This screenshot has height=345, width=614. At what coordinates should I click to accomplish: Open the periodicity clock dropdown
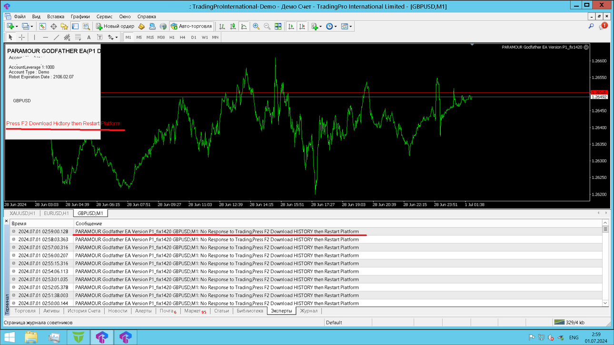(331, 27)
